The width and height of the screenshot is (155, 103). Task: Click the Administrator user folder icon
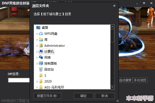click(41, 46)
